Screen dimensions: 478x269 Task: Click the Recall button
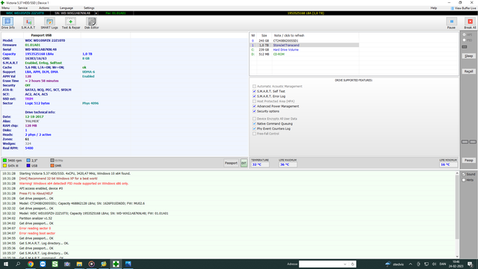[468, 71]
